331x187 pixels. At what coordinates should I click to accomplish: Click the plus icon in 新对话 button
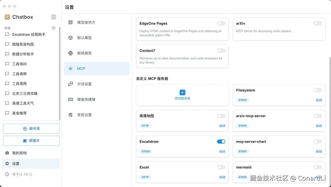(25, 129)
